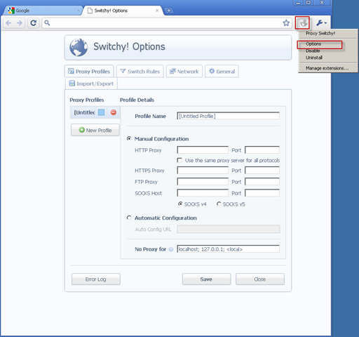Click the Error Log button
Screen dimensions: 359x337
pyautogui.click(x=96, y=279)
